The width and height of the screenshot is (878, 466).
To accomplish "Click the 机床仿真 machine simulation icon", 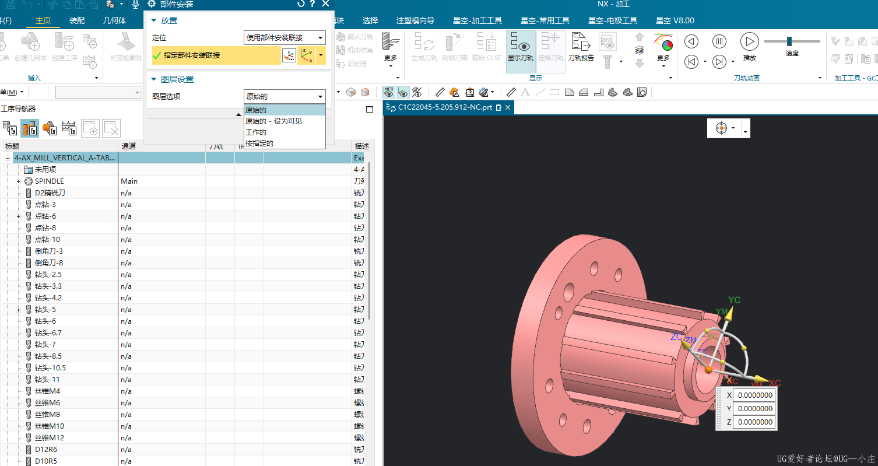I will click(x=355, y=50).
